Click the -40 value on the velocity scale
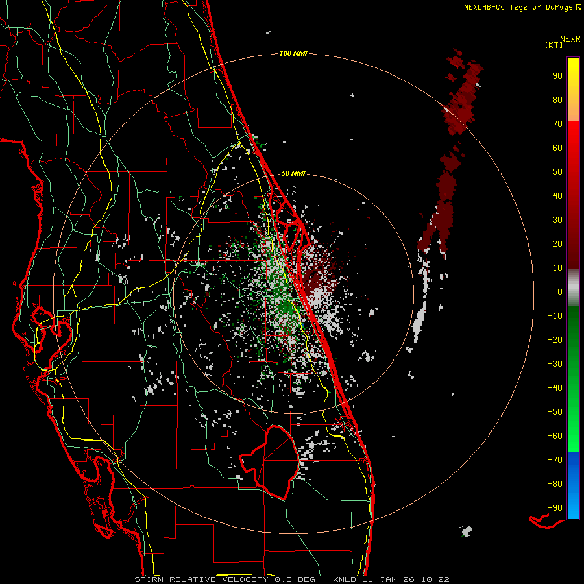 [555, 388]
